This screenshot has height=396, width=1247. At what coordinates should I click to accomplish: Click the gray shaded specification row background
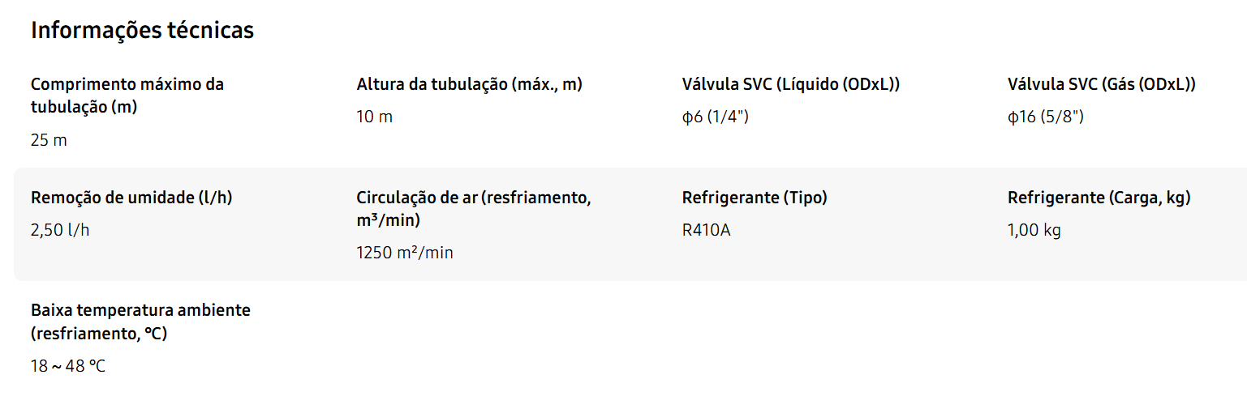tap(892, 259)
